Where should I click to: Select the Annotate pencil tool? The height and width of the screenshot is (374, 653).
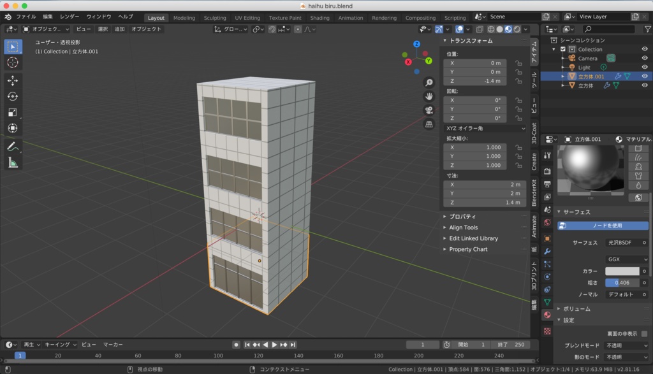13,147
